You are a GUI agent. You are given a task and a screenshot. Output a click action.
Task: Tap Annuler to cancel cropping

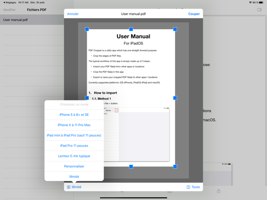pos(73,14)
